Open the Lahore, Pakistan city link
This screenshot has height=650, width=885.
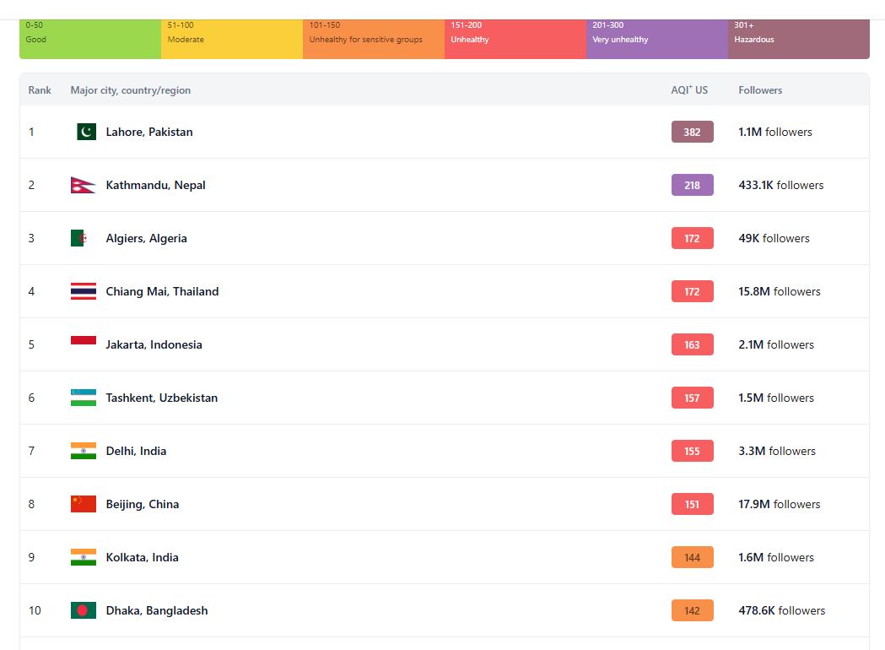[x=148, y=132]
